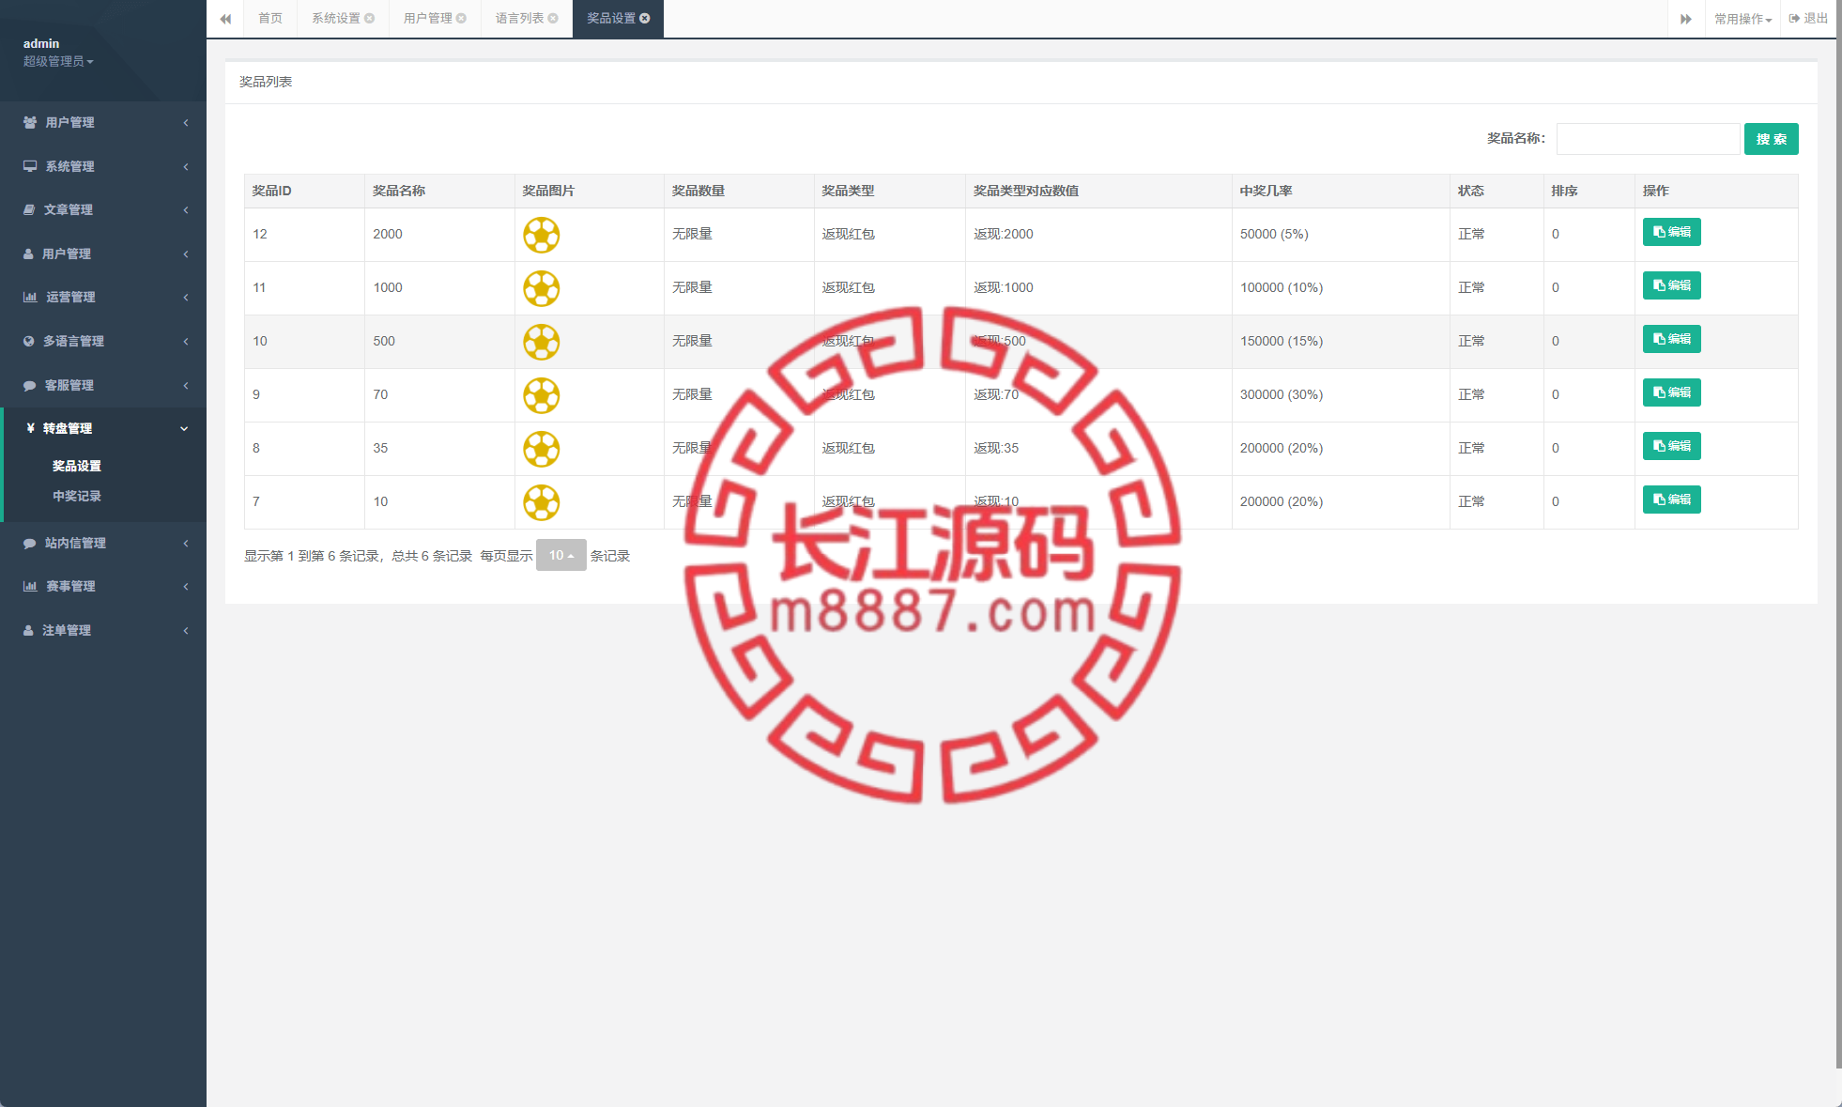Click the yen icon beside 转盘管理
Screen dimensions: 1842x1107
coord(31,428)
